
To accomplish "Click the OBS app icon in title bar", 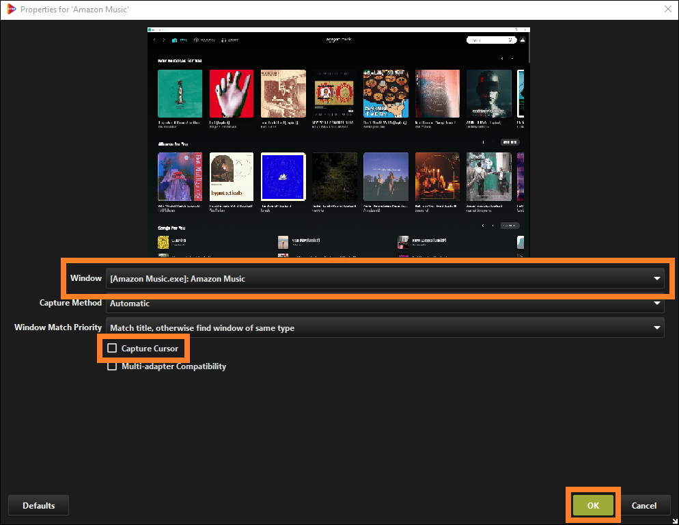I will click(x=11, y=9).
